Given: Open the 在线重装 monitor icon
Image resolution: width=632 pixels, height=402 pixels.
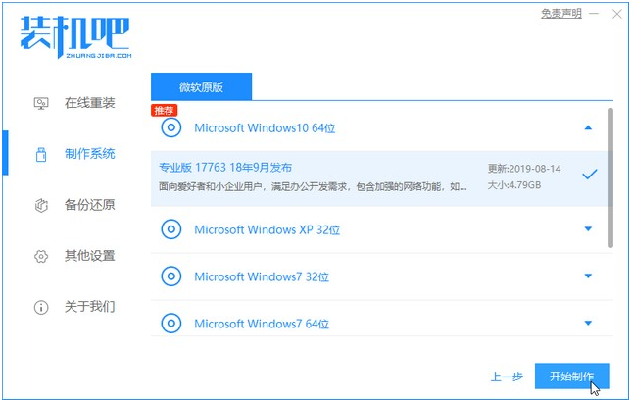Looking at the screenshot, I should click(x=41, y=103).
